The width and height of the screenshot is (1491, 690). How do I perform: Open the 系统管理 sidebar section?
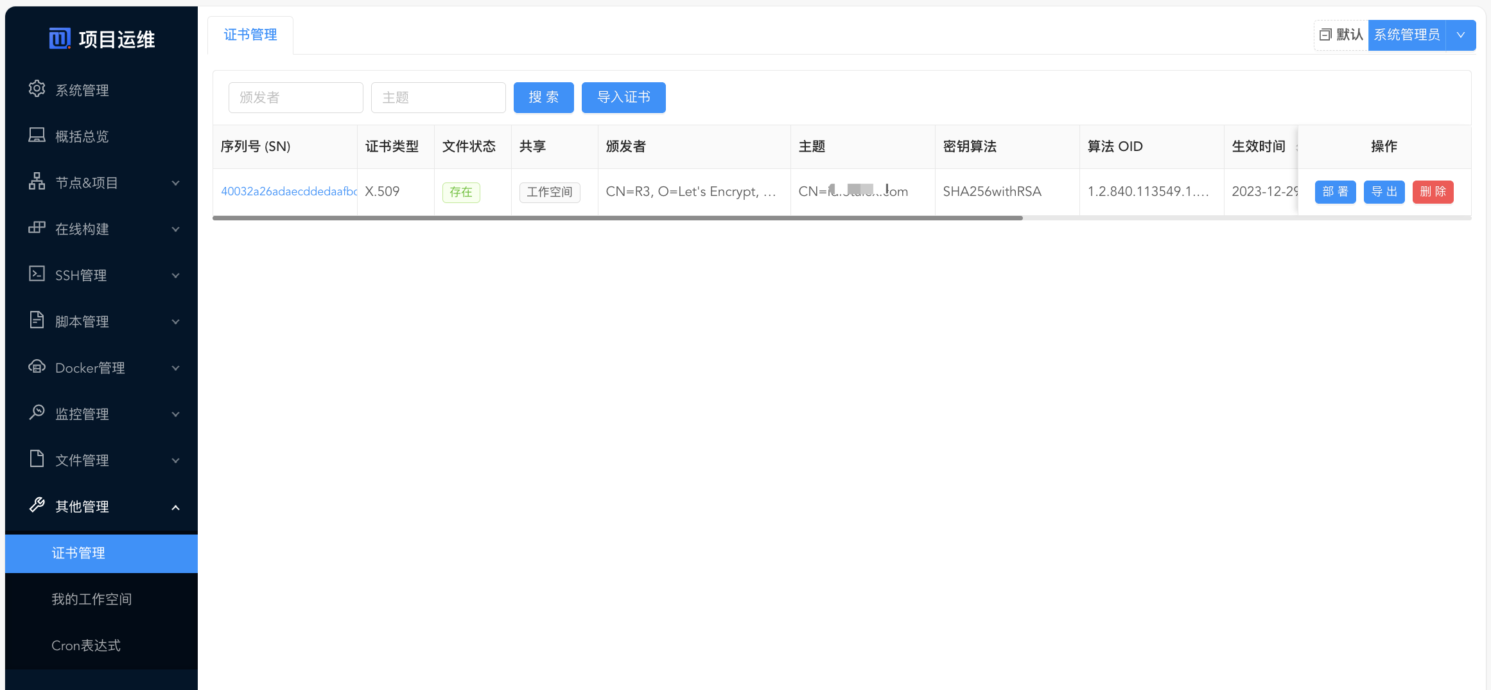37,89
